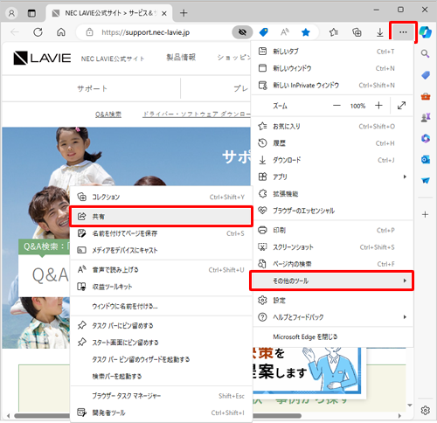Screen dimensions: 437x423
Task: Select 共有 in the submenu
Action: [x=161, y=217]
